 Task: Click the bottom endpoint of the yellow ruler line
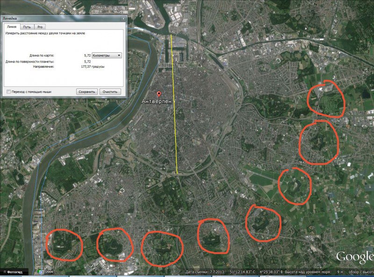click(x=177, y=174)
